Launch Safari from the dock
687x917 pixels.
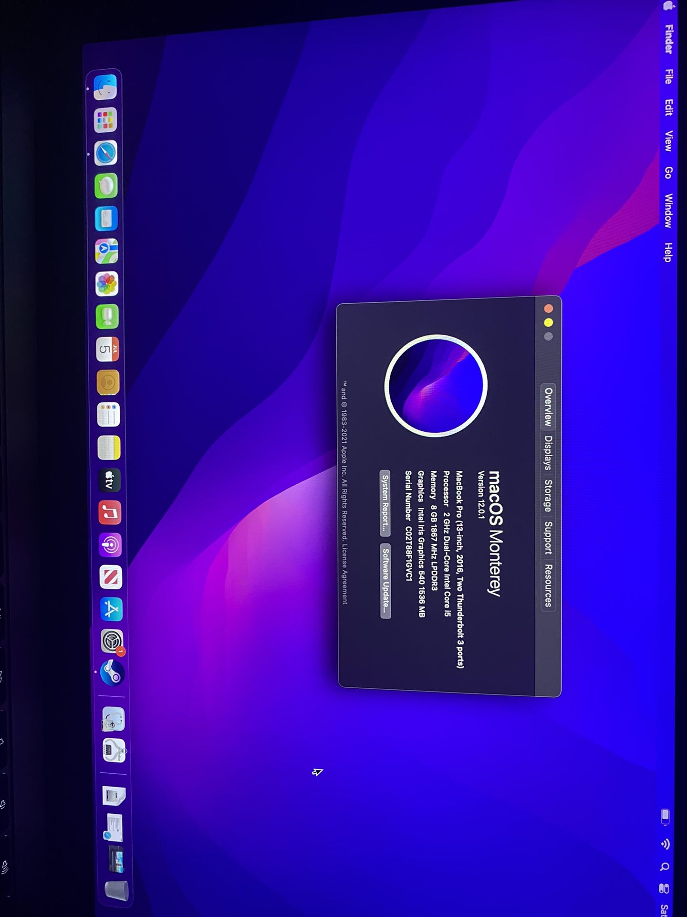[x=106, y=153]
